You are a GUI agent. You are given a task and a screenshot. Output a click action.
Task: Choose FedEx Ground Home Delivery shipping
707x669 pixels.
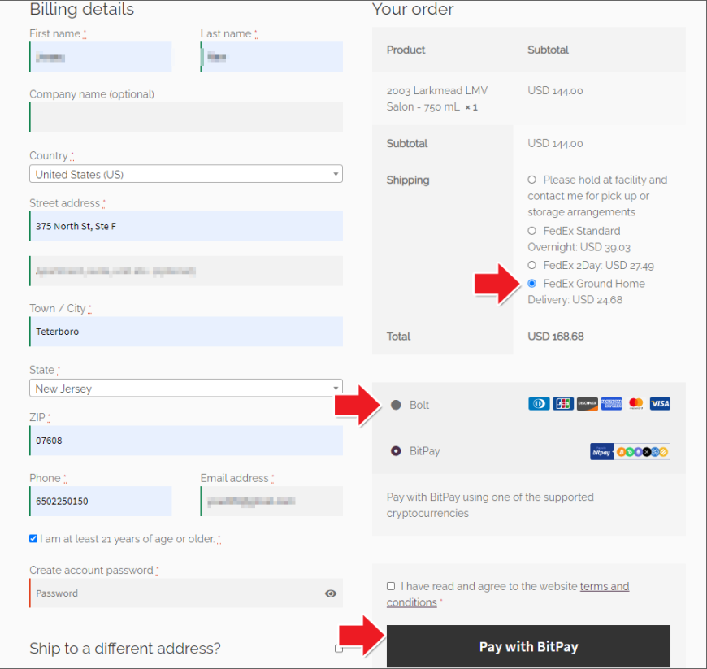(x=532, y=284)
